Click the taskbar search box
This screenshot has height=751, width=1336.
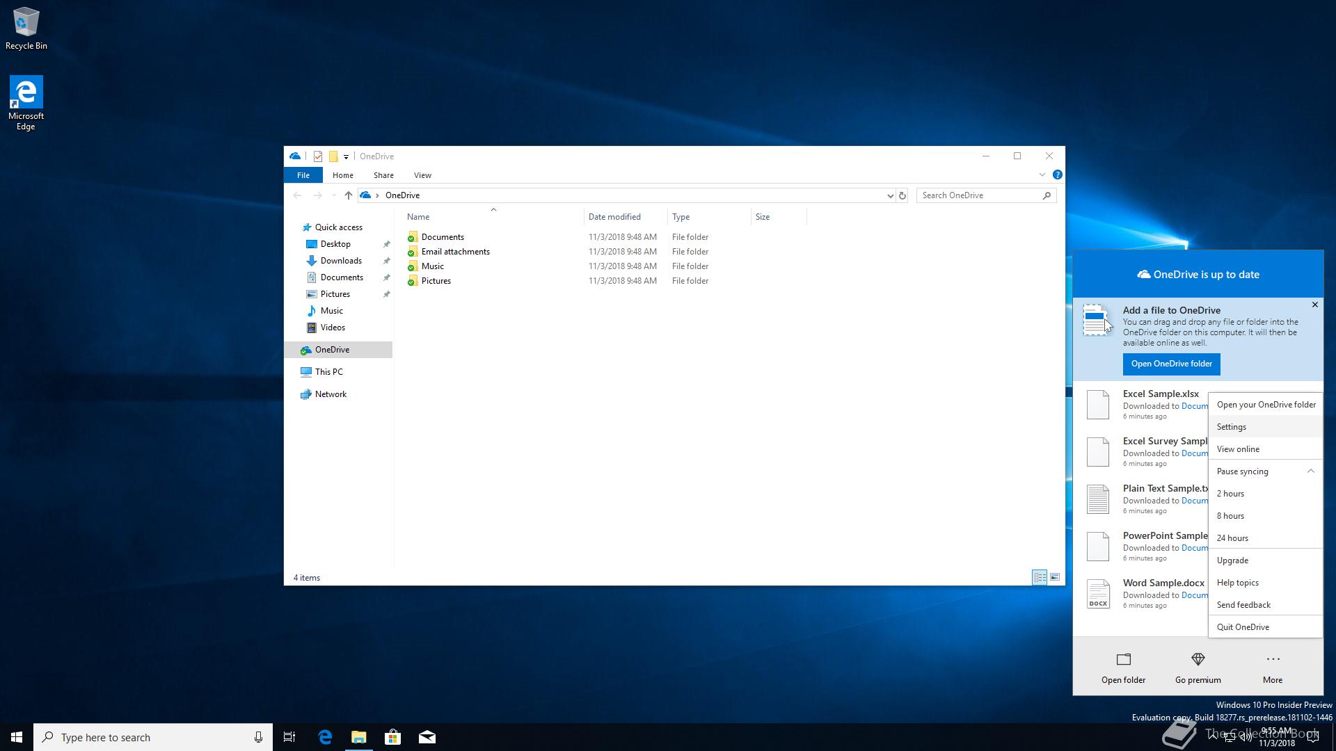[x=153, y=737]
